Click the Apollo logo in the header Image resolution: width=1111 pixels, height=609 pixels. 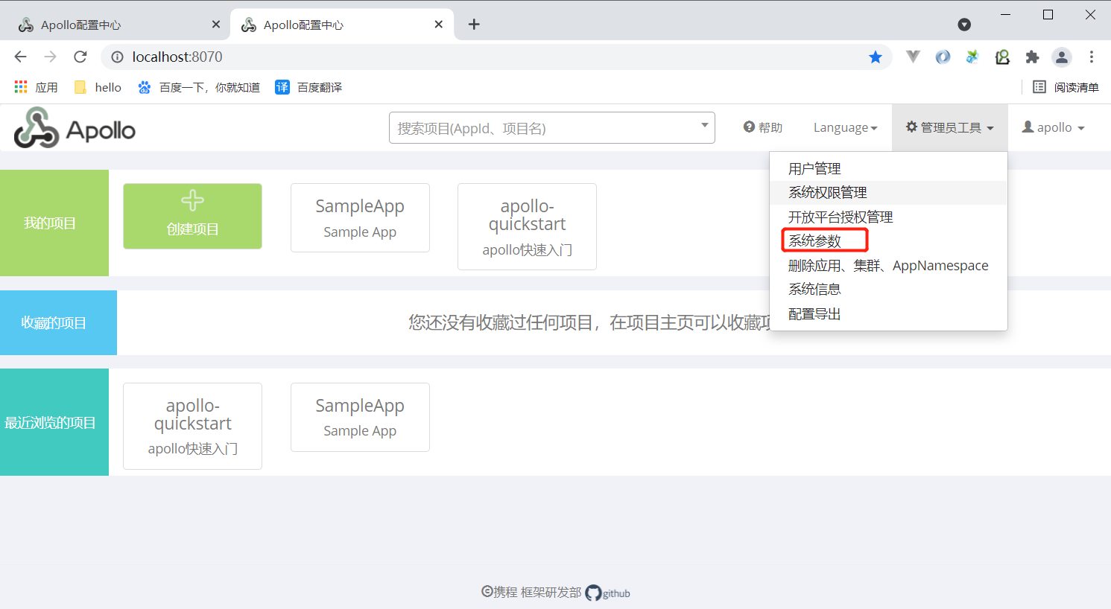tap(75, 128)
